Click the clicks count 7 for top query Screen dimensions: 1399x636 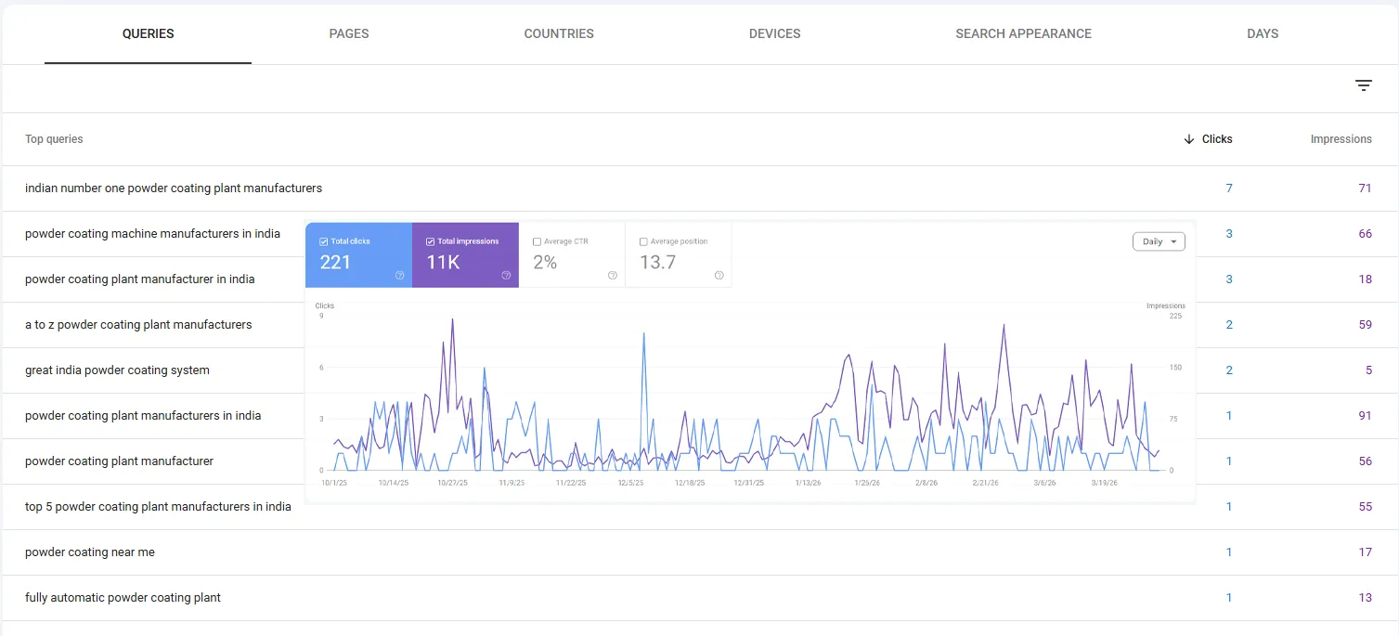click(1228, 188)
